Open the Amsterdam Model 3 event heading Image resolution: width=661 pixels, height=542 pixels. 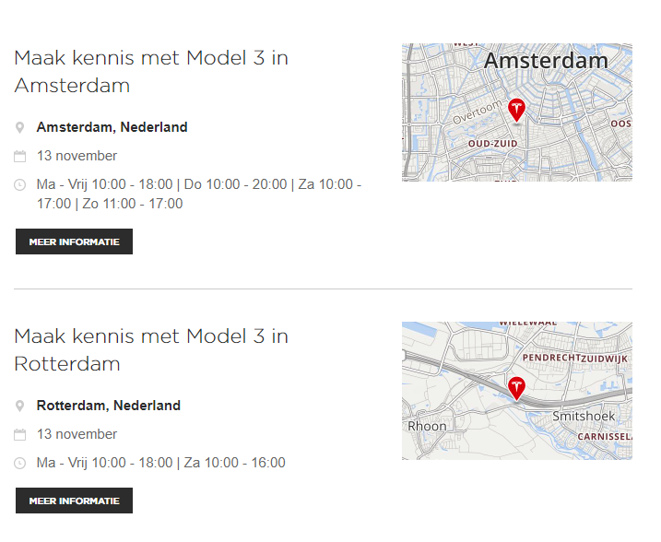pos(151,72)
